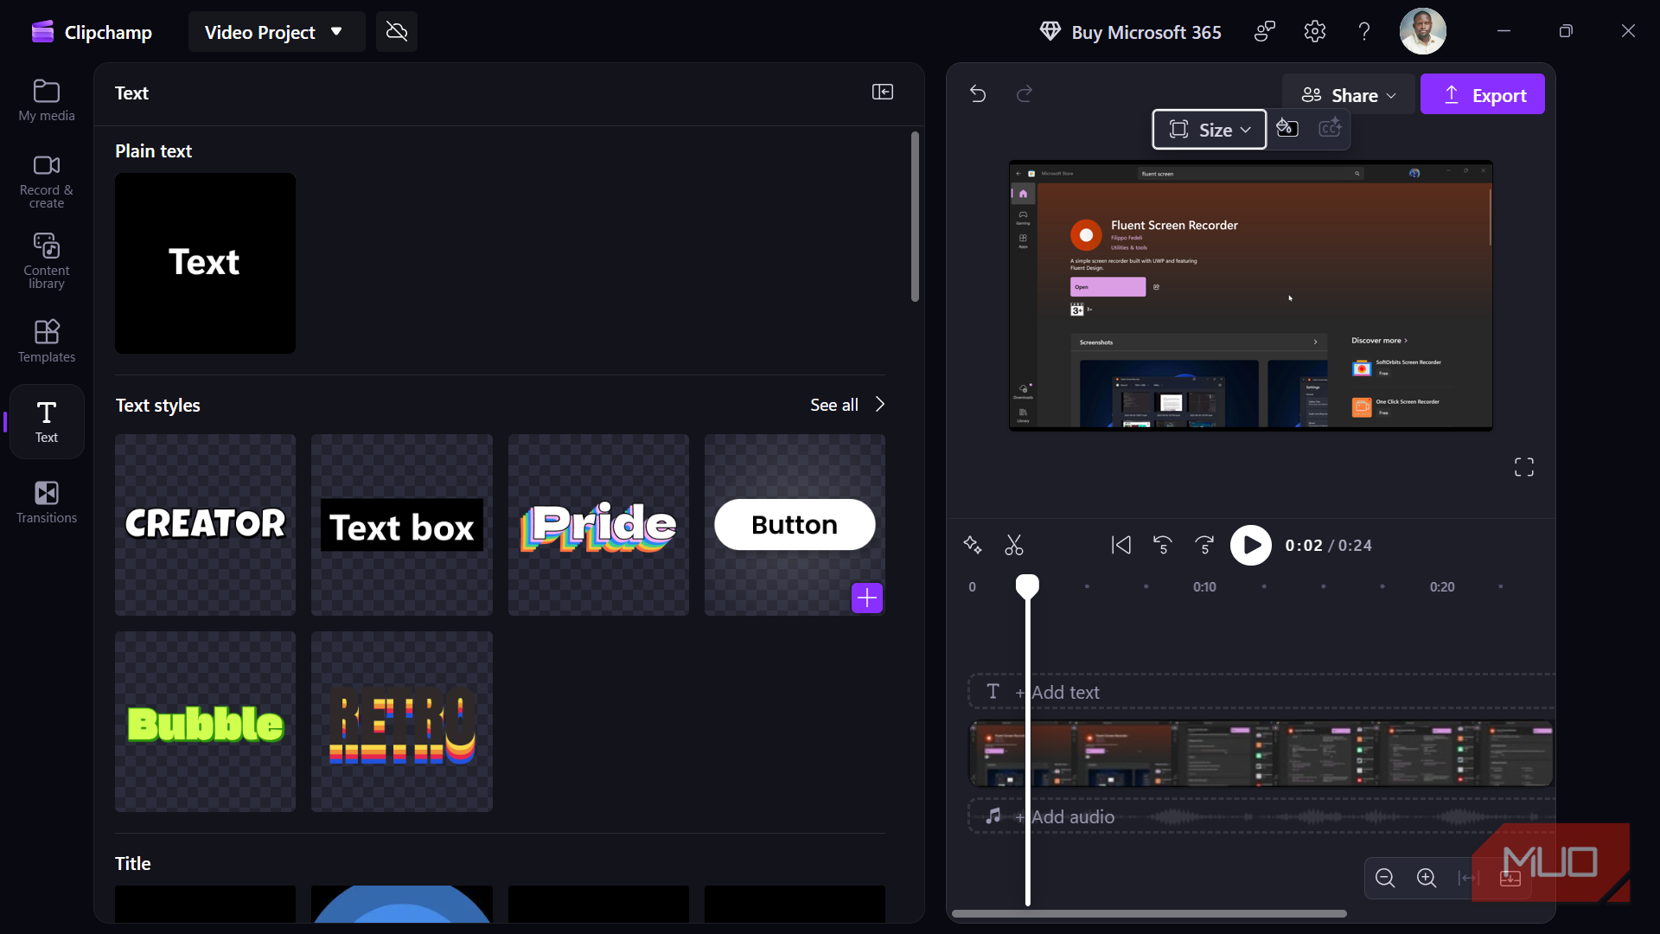Select the Text sidebar tab
The height and width of the screenshot is (934, 1660).
tap(47, 421)
